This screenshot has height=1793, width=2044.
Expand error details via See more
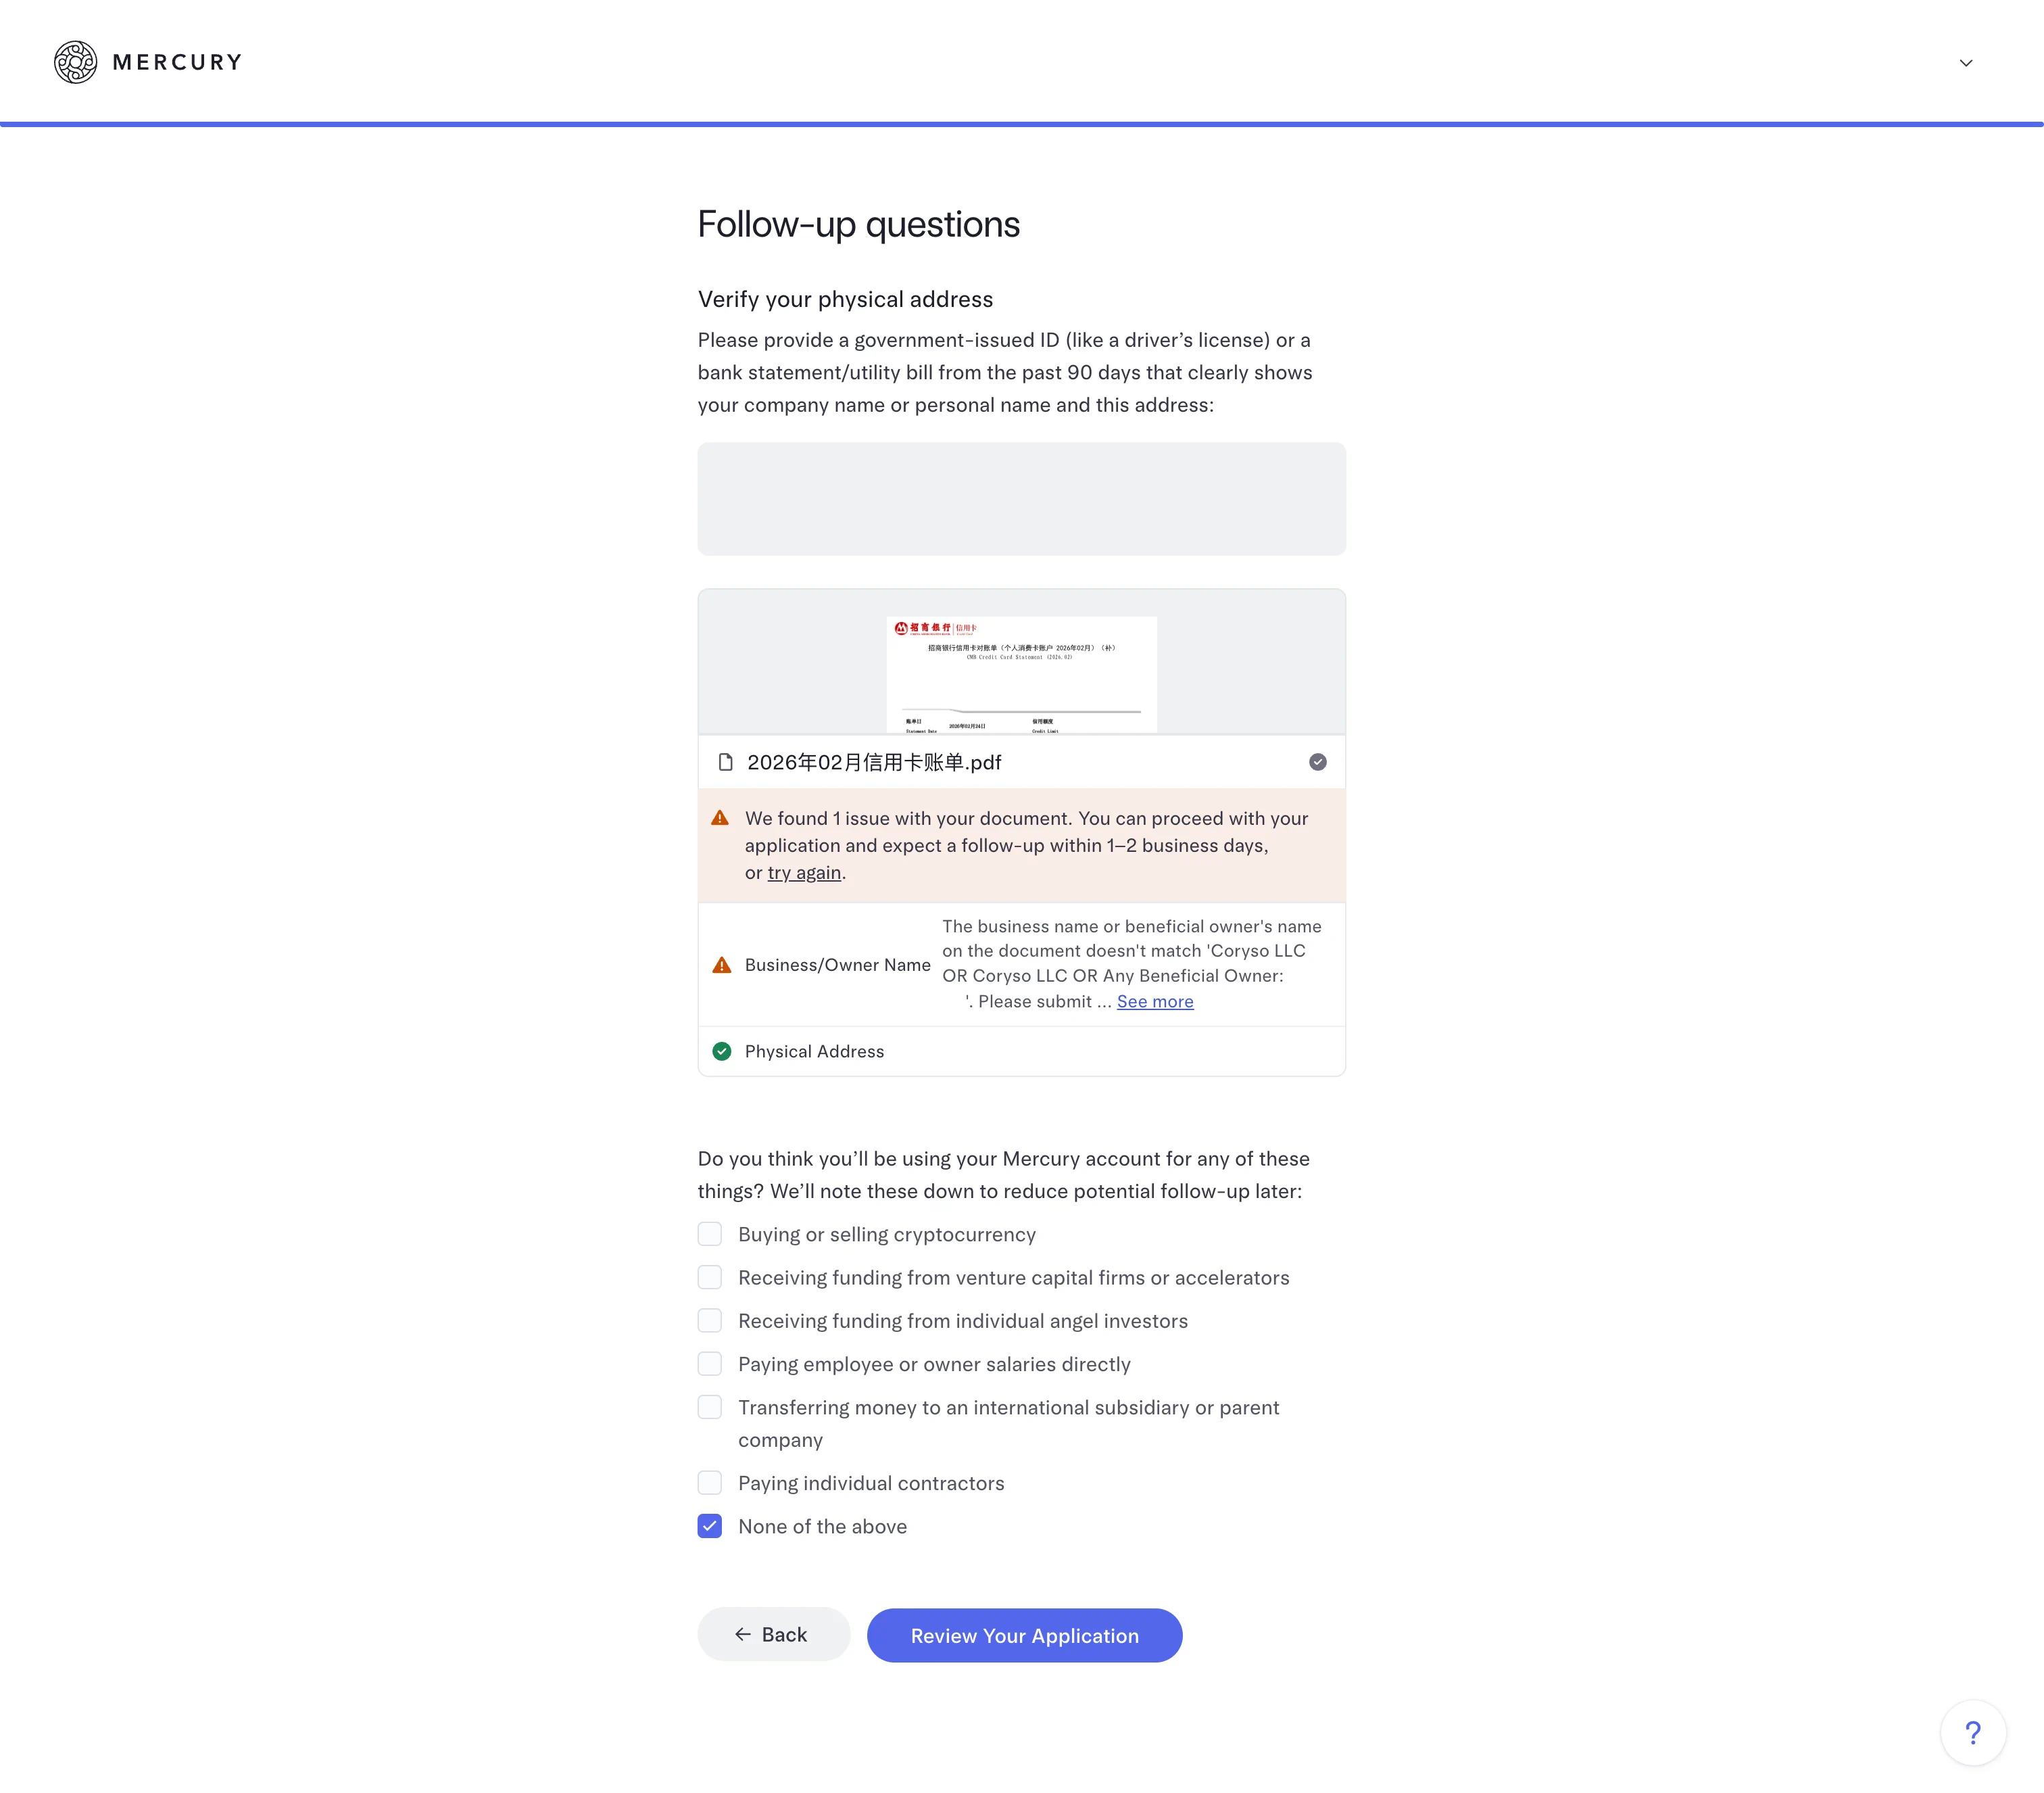[x=1154, y=1001]
